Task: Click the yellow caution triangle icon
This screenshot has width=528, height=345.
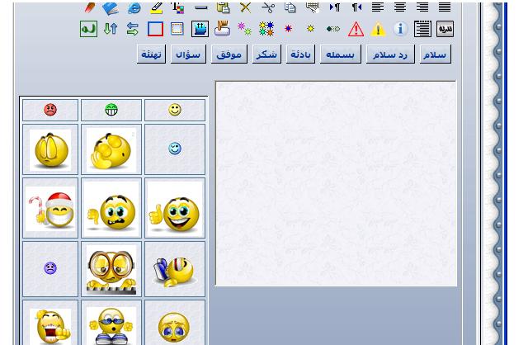Action: [x=378, y=29]
